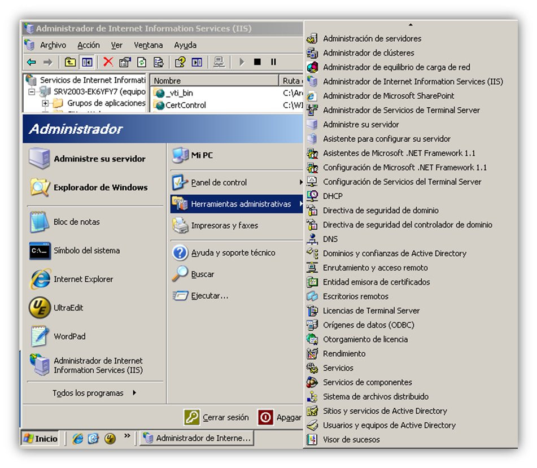
Task: Click the Refresh icon in IIS toolbar
Action: tap(141, 62)
